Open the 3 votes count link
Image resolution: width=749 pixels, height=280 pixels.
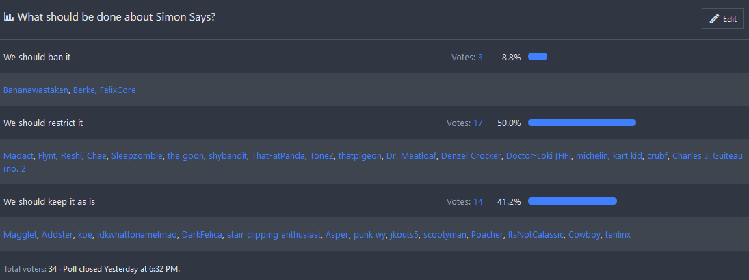(479, 58)
